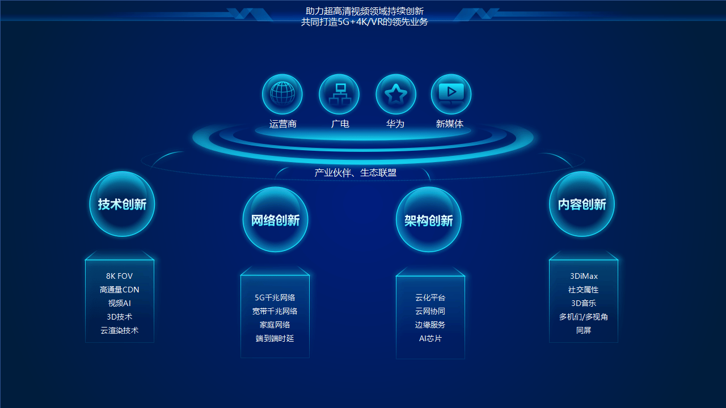
Task: Click the 运营商 label
Action: pos(282,124)
